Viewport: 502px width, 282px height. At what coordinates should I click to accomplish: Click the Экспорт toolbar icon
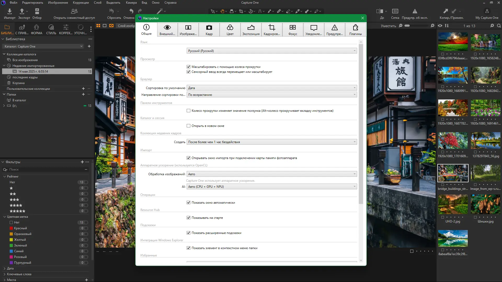(22, 11)
